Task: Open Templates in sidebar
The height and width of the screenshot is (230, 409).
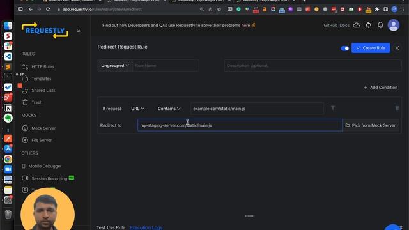Action: pos(37,79)
